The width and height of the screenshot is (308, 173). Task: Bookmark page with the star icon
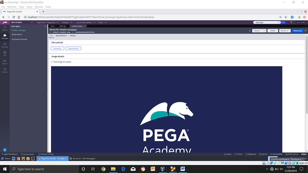(x=286, y=17)
